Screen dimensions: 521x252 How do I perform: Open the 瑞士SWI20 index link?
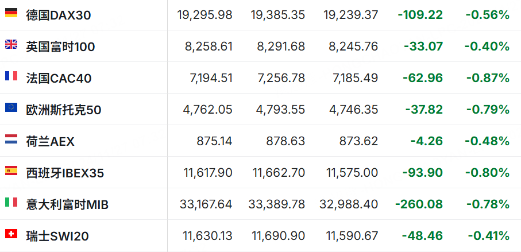click(57, 236)
